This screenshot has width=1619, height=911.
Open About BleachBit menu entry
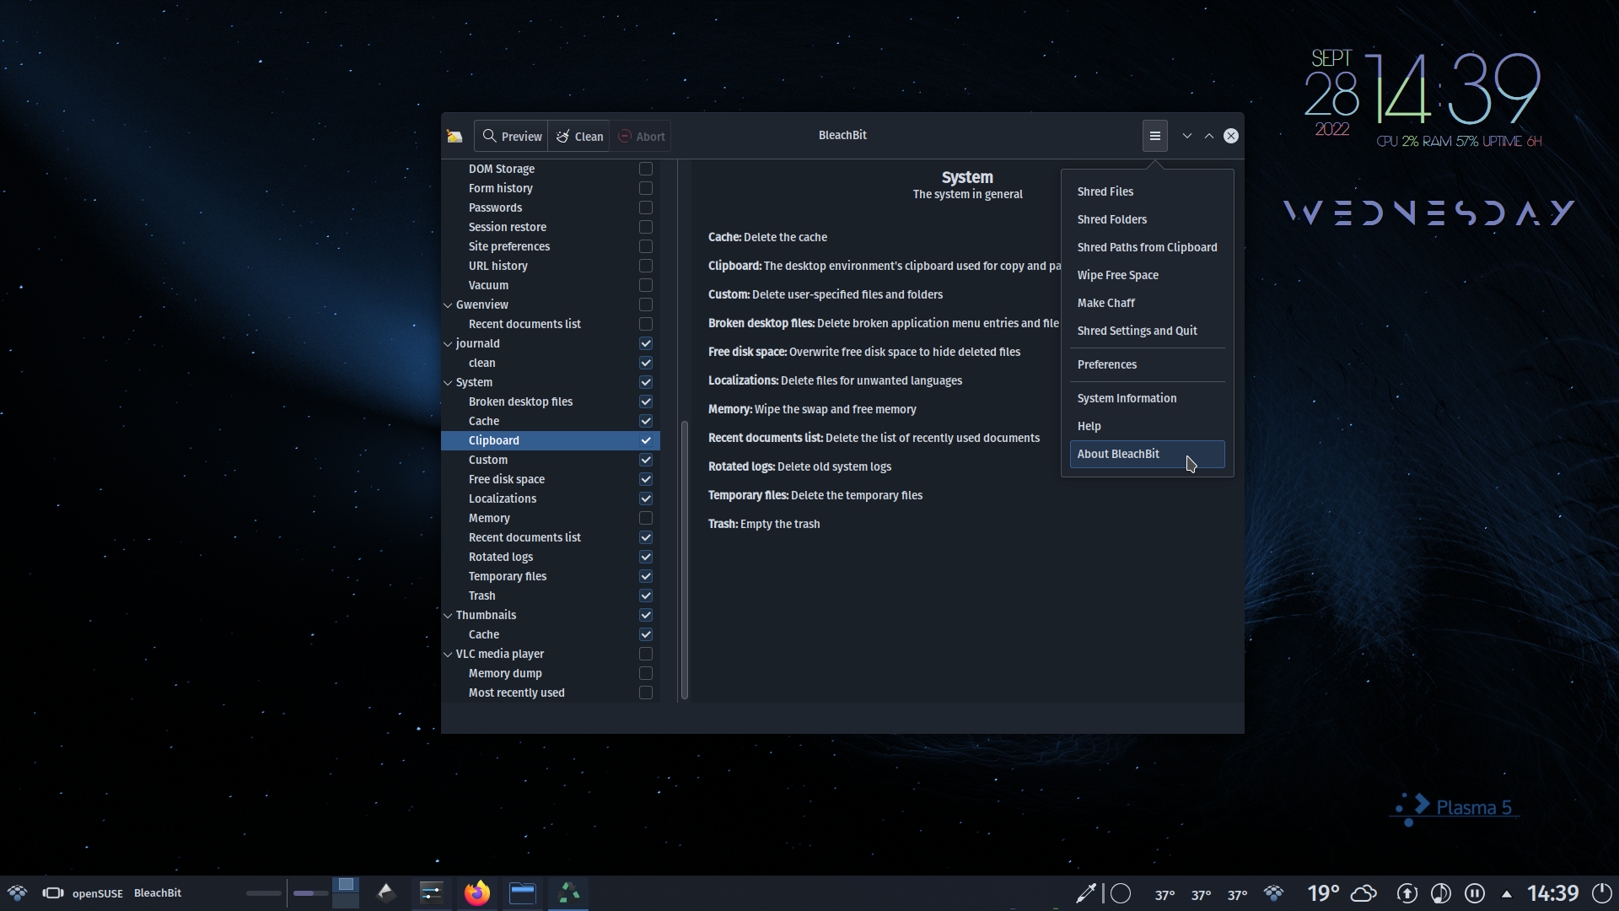point(1147,454)
